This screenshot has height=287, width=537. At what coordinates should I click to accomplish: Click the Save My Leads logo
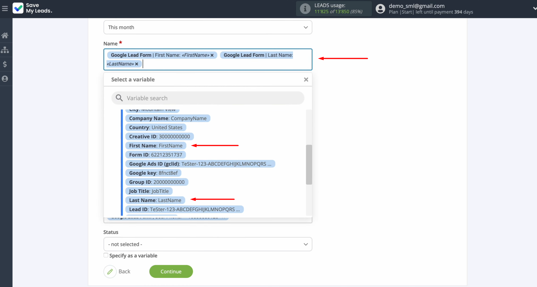(x=32, y=8)
